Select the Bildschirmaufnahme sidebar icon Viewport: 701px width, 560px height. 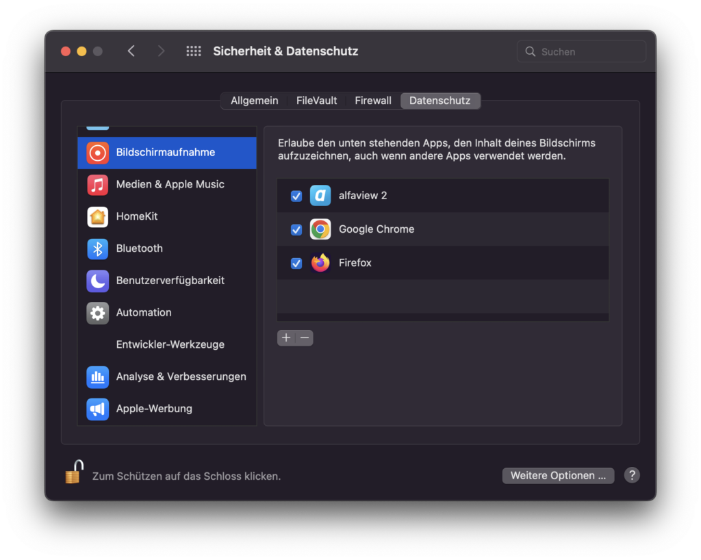coord(98,153)
